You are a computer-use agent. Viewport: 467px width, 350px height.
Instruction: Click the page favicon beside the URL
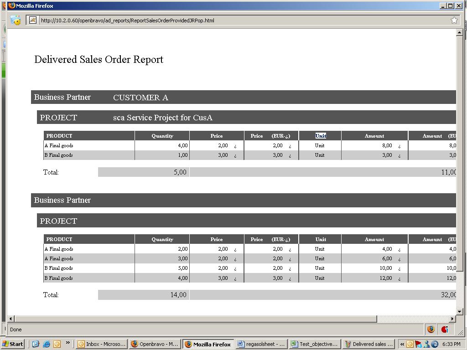click(x=32, y=20)
